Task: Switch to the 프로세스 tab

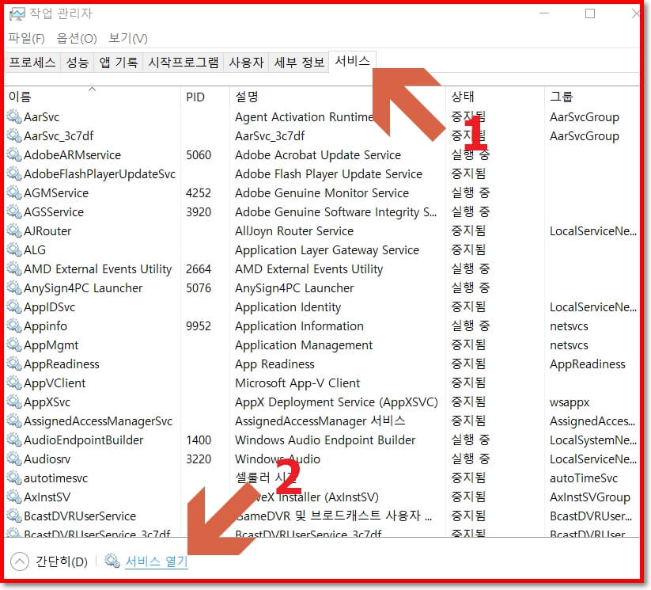Action: click(32, 63)
